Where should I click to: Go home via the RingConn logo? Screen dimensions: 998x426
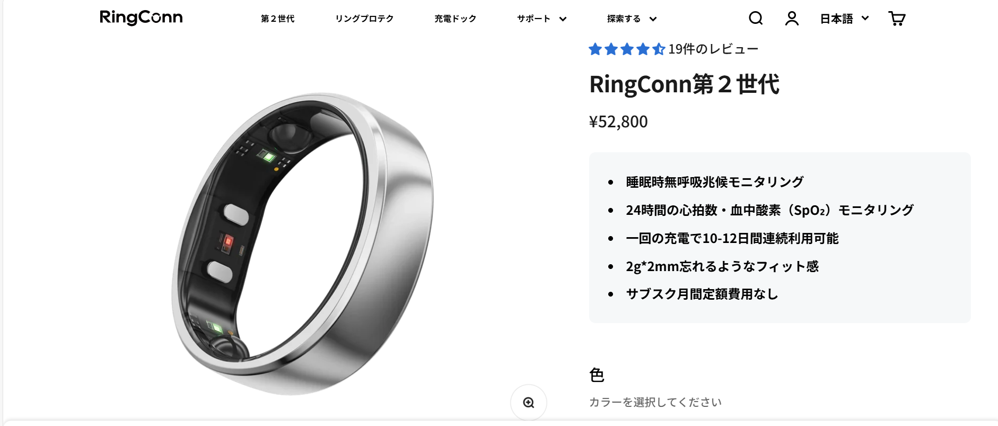(x=141, y=18)
